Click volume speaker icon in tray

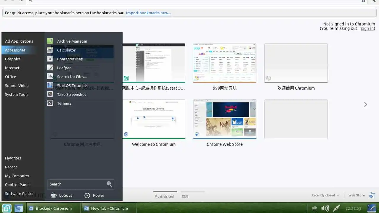pyautogui.click(x=325, y=208)
